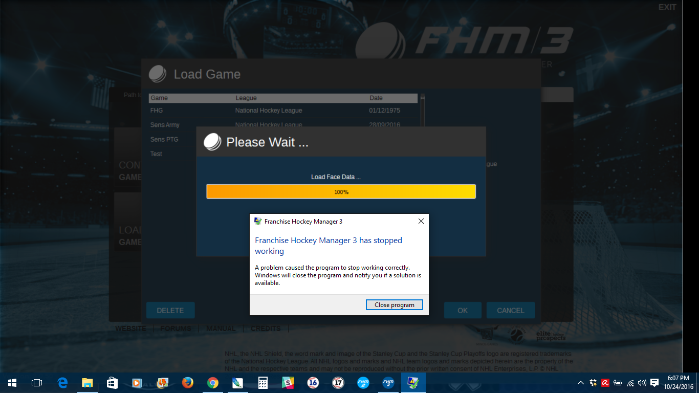
Task: Open Slack from the taskbar
Action: coord(288,383)
